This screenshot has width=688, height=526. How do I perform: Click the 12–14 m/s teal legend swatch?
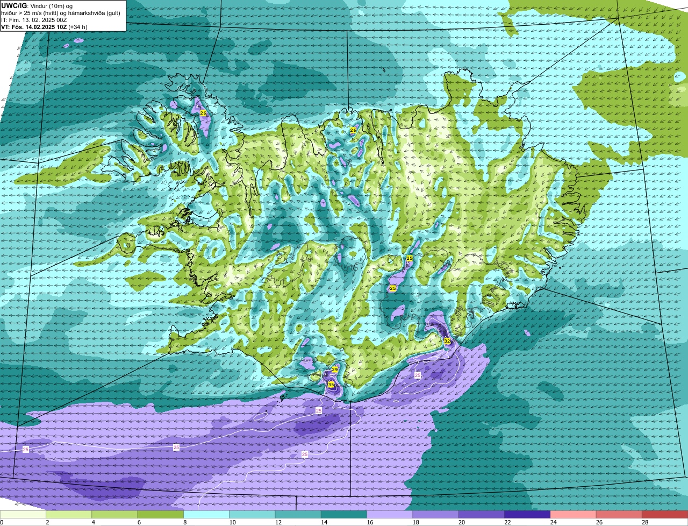[298, 514]
